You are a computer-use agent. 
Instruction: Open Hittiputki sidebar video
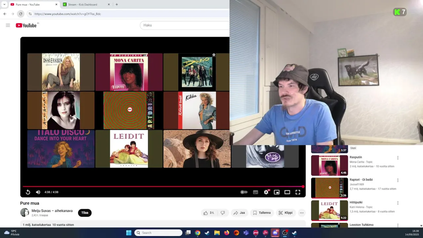[x=356, y=202]
